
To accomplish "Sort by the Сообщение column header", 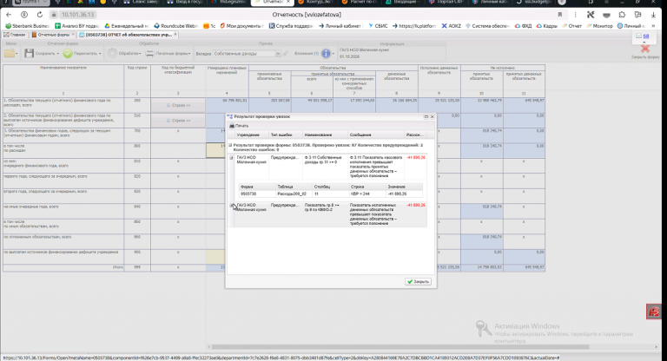I will [x=376, y=135].
